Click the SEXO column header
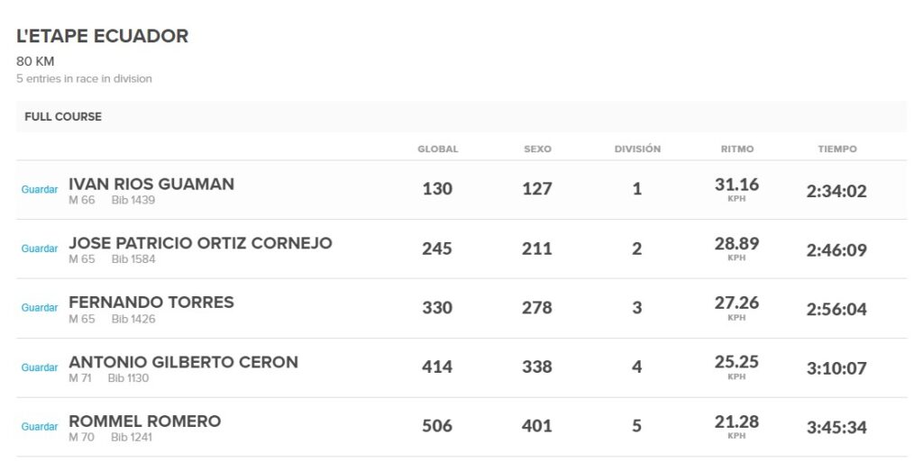 537,149
